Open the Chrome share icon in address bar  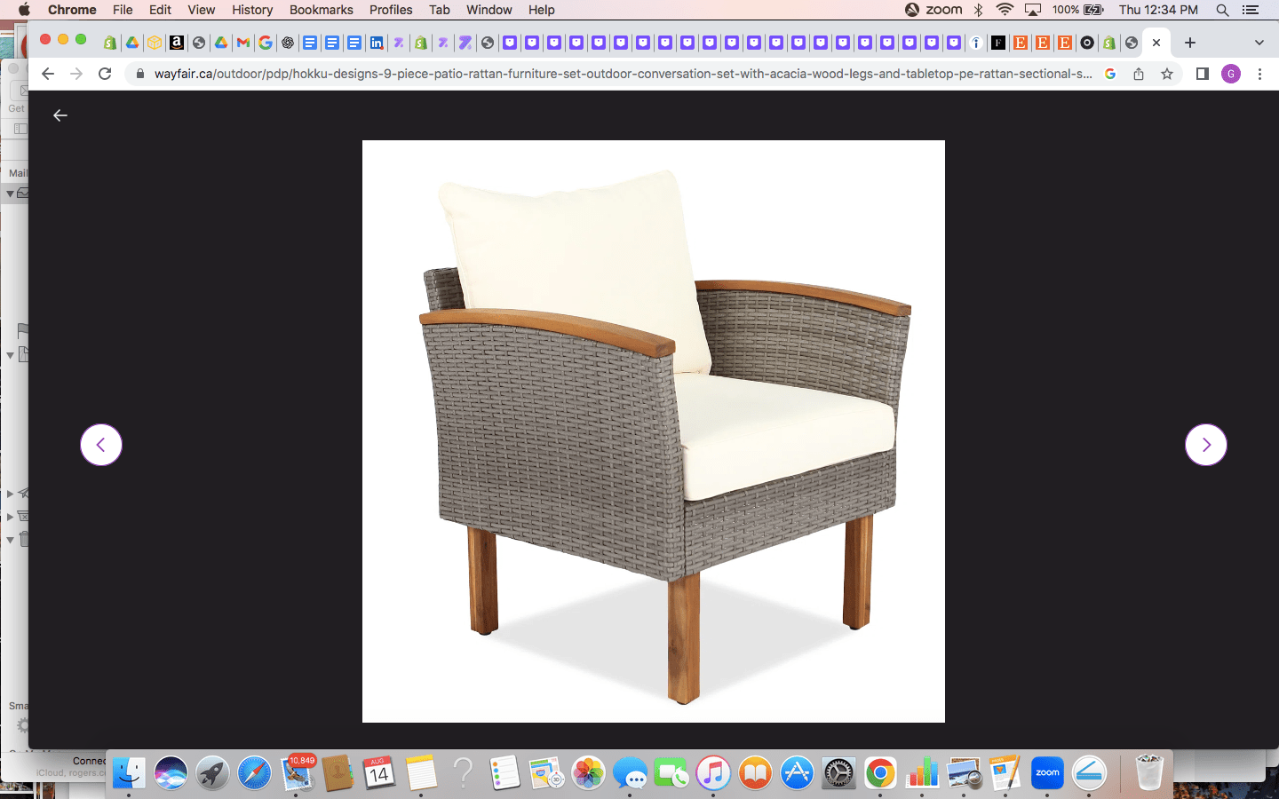(1139, 74)
